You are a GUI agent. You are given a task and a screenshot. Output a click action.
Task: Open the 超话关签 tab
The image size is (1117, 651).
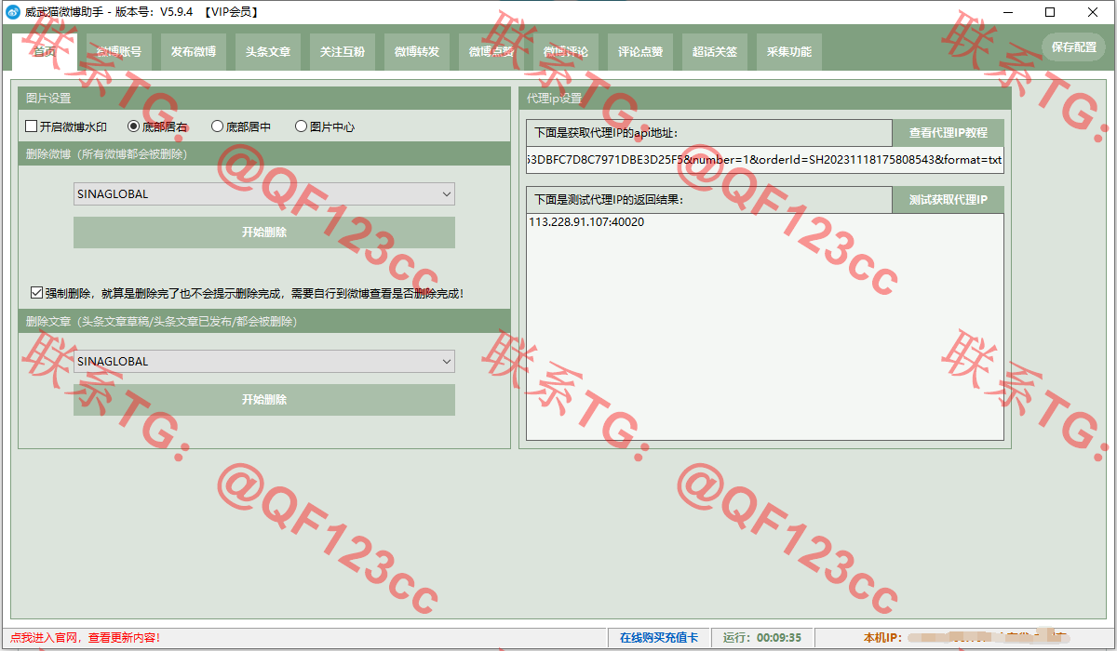click(715, 52)
